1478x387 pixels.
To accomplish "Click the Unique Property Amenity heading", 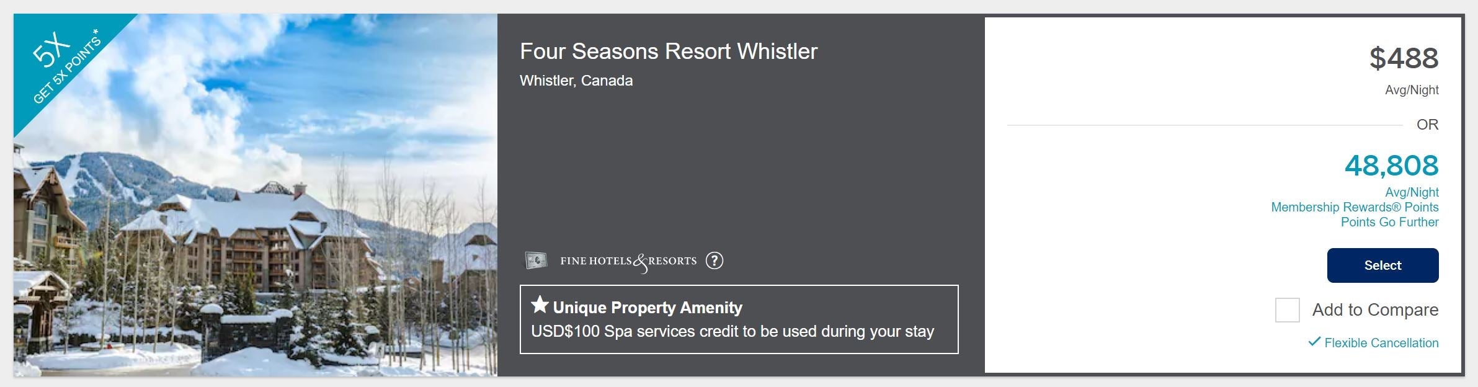I will 648,308.
